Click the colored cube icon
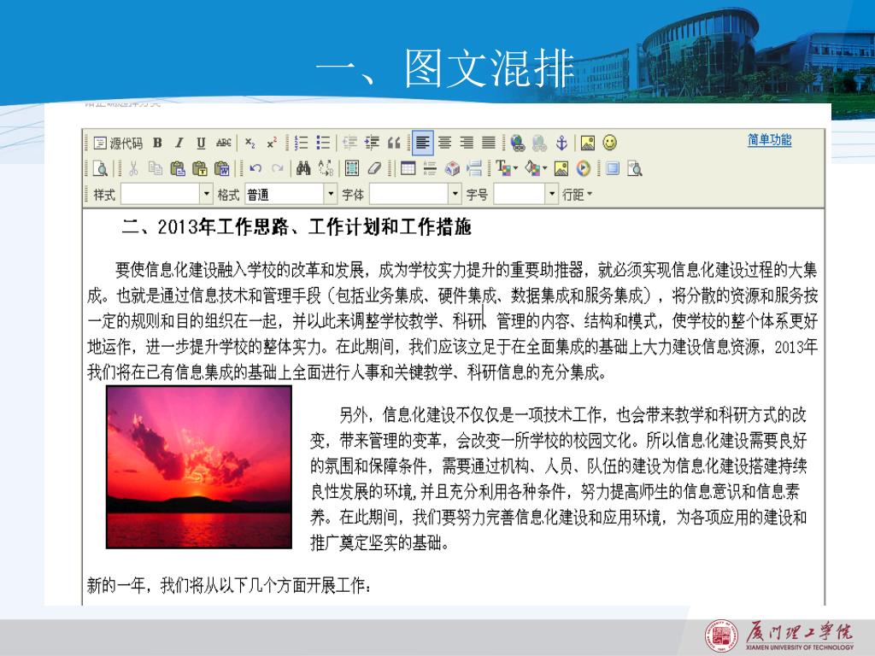Image resolution: width=875 pixels, height=656 pixels. coord(452,168)
